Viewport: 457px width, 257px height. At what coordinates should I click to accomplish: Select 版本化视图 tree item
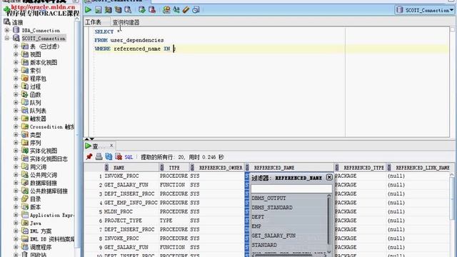(x=44, y=62)
